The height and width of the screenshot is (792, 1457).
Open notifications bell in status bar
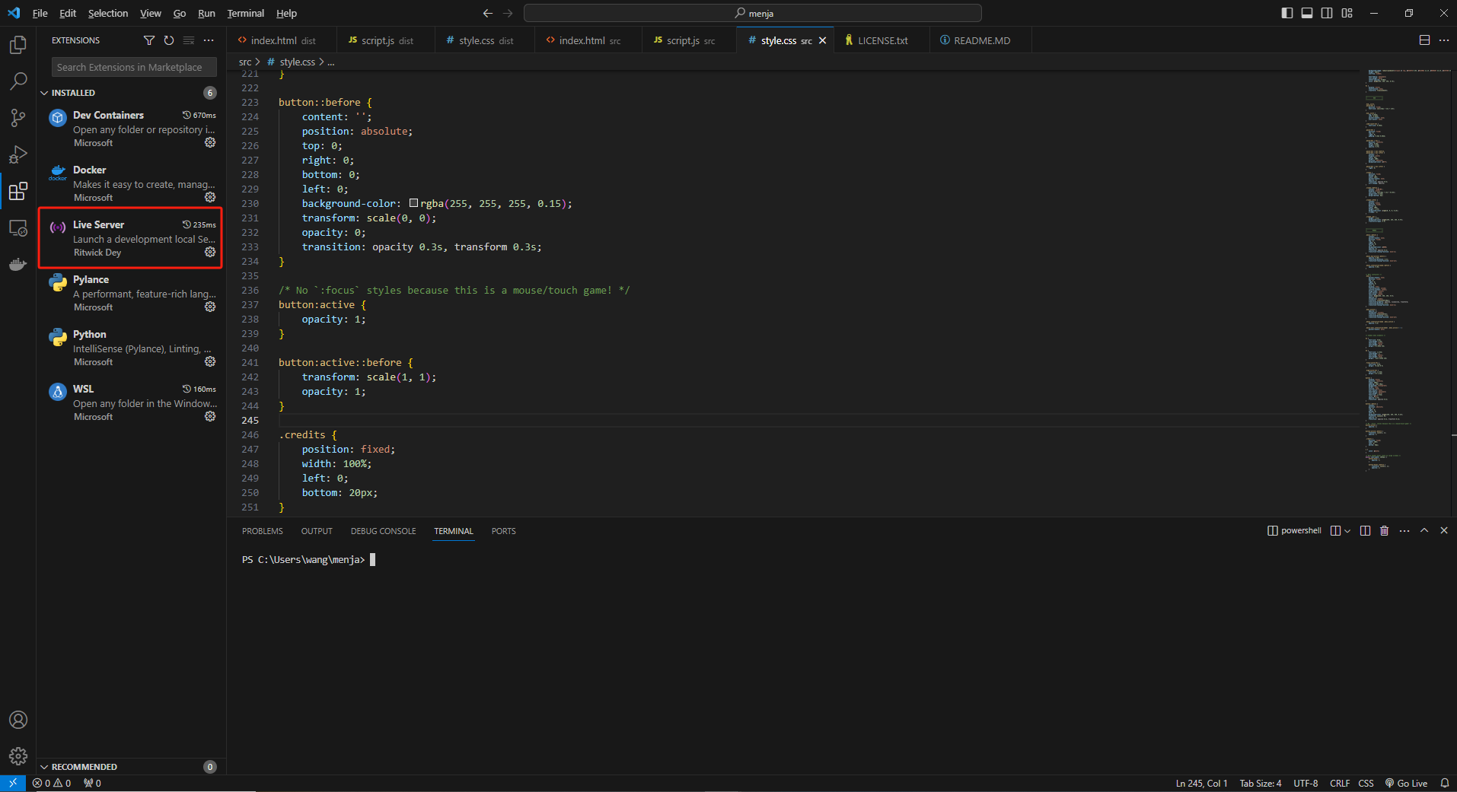click(x=1444, y=783)
